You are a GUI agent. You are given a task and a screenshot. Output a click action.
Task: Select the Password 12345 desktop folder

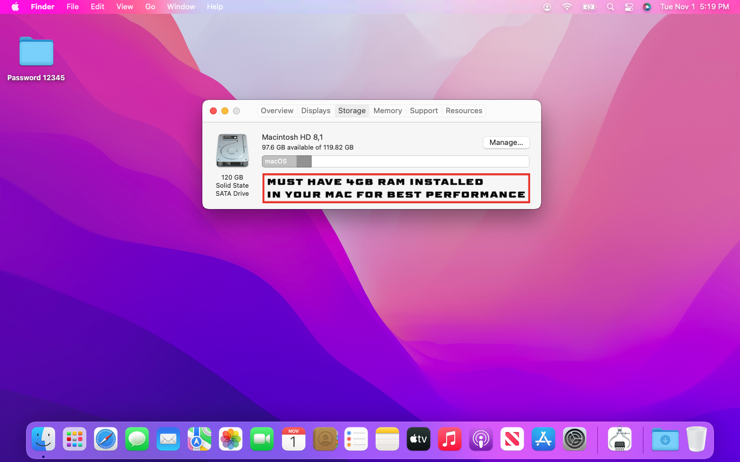36,58
